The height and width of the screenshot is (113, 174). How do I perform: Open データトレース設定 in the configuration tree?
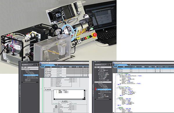(x=104, y=80)
